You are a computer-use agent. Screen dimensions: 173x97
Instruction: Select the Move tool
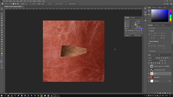(x=2, y=9)
